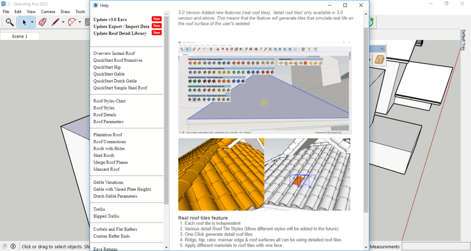The height and width of the screenshot is (251, 471).
Task: Open the Roof Parameters help topic
Action: pos(108,122)
